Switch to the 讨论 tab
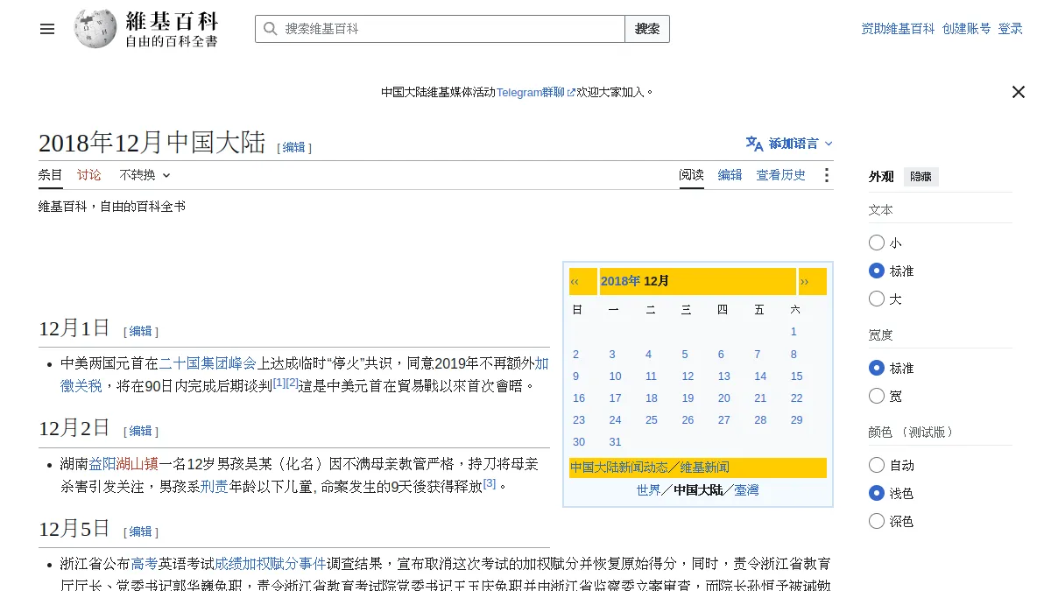 point(88,175)
